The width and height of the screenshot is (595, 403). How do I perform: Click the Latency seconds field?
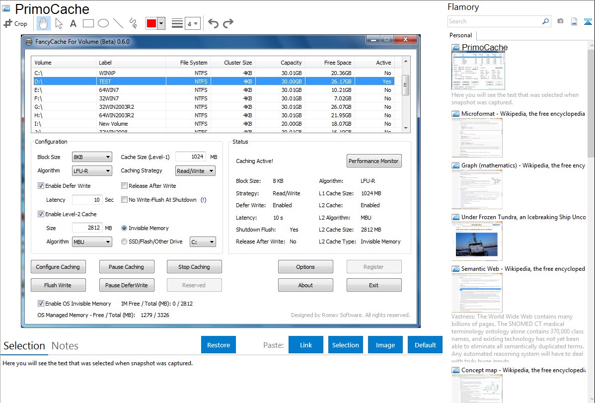87,200
